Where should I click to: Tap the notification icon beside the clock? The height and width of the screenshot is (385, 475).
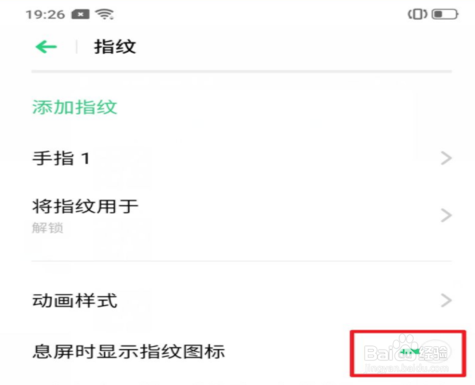(x=81, y=14)
